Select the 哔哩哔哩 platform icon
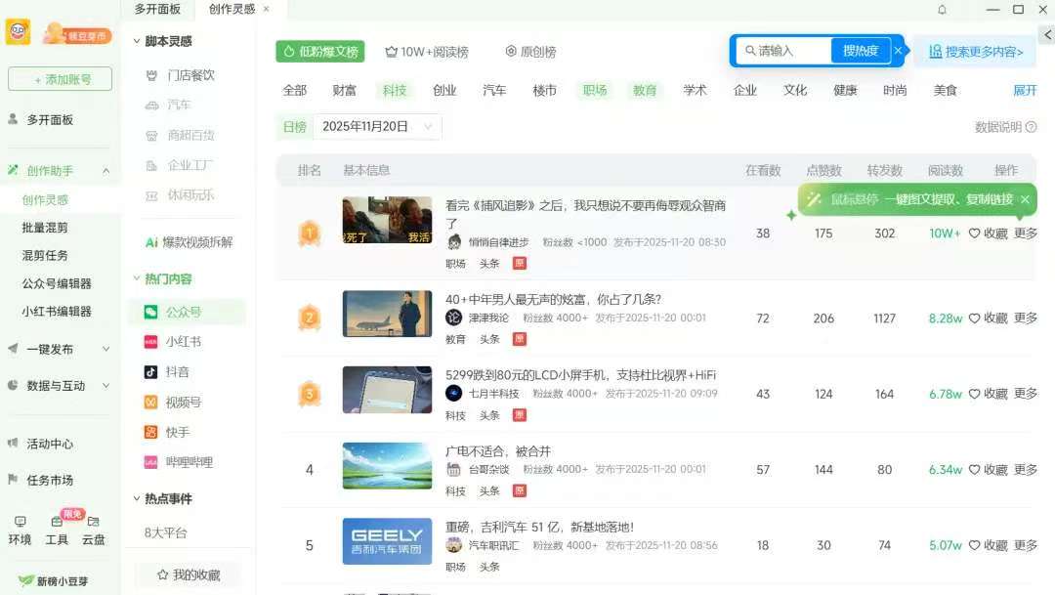Viewport: 1055px width, 595px height. 150,462
